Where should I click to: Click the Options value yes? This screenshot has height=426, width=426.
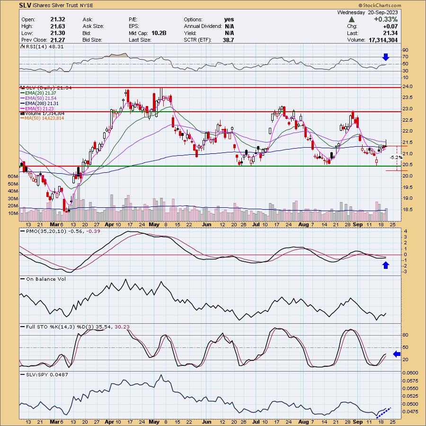click(x=229, y=19)
